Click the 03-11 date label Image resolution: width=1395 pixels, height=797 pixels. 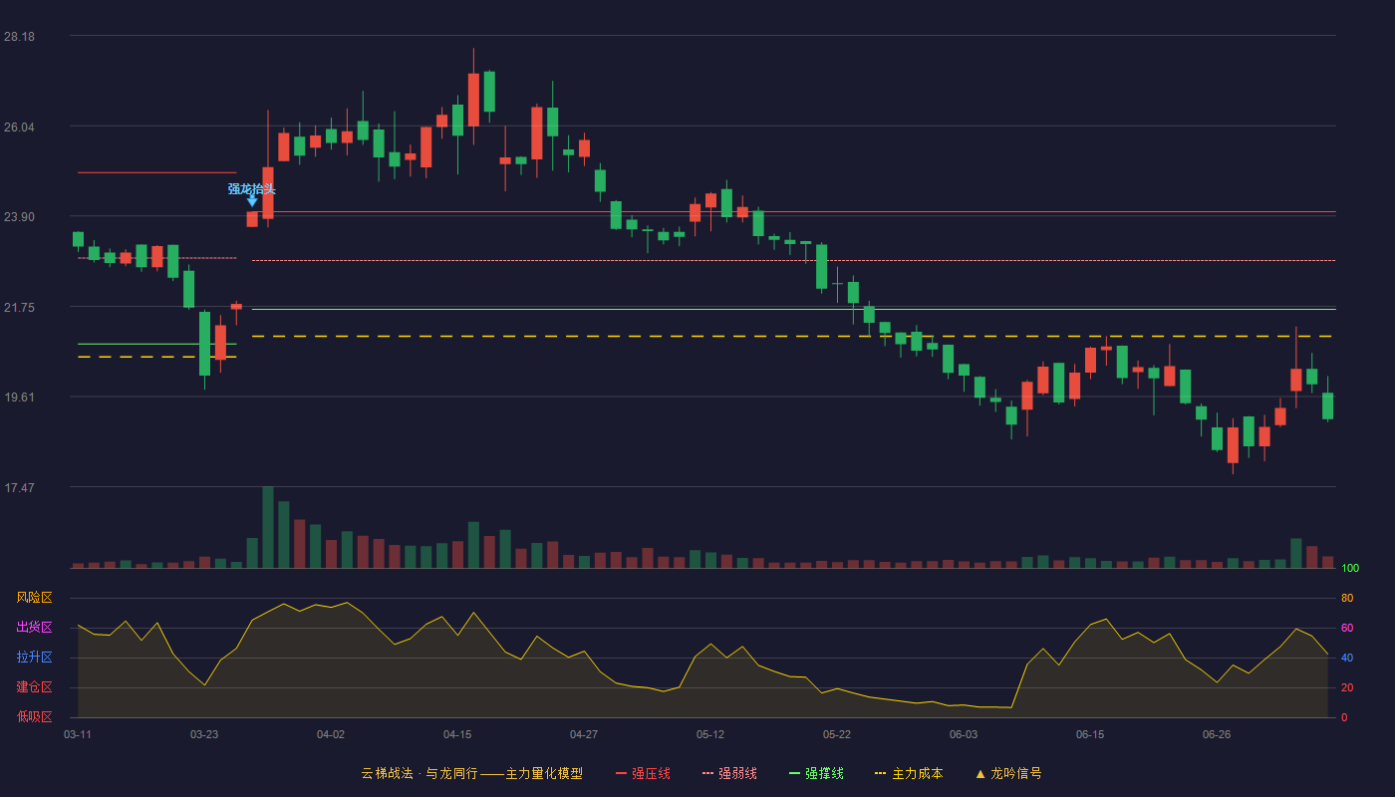tap(78, 734)
